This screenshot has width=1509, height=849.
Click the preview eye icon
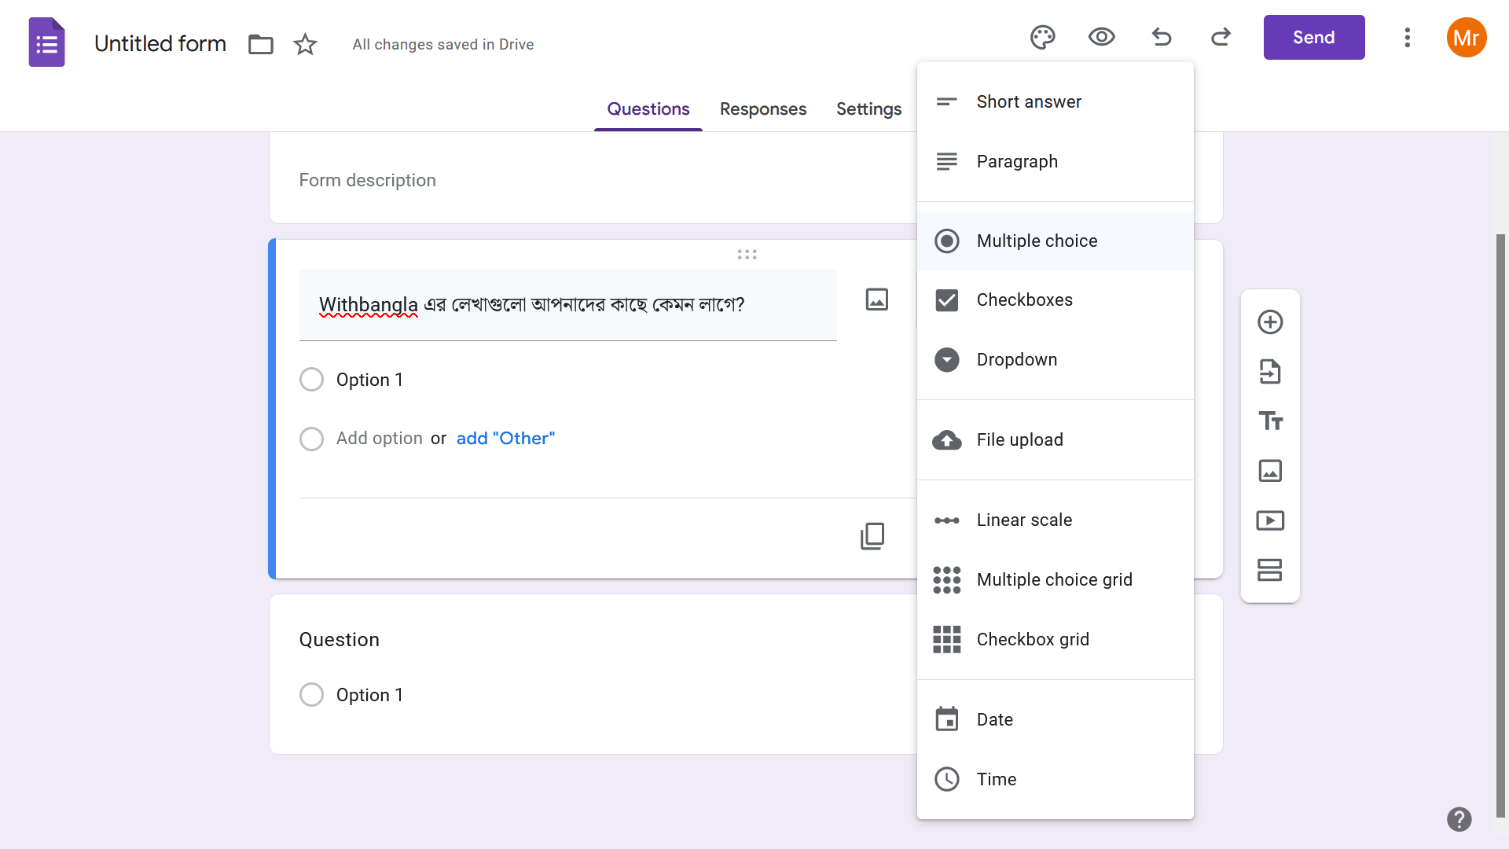click(1101, 37)
